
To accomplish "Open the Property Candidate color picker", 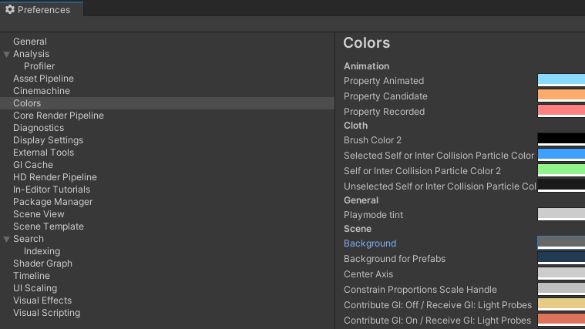I will click(x=560, y=96).
